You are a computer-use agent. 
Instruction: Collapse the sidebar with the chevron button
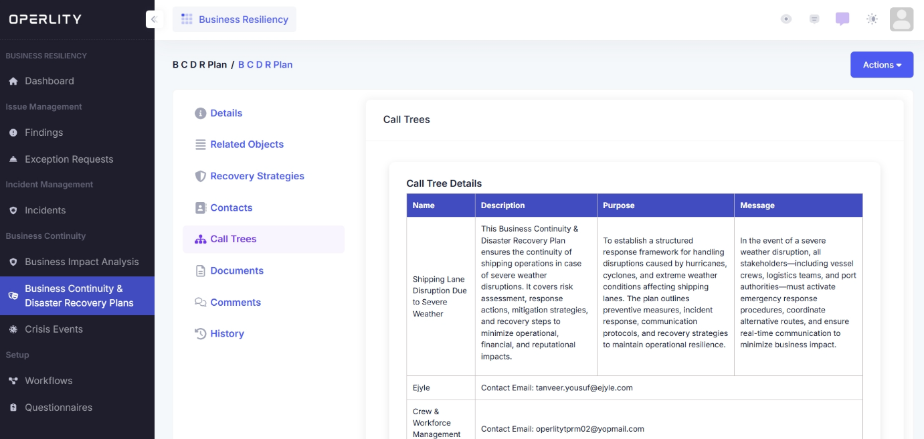pyautogui.click(x=154, y=19)
